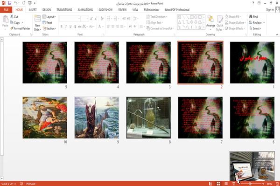Image resolution: width=280 pixels, height=186 pixels.
Task: Click the Slide Show icon in status bar
Action: pos(234,184)
